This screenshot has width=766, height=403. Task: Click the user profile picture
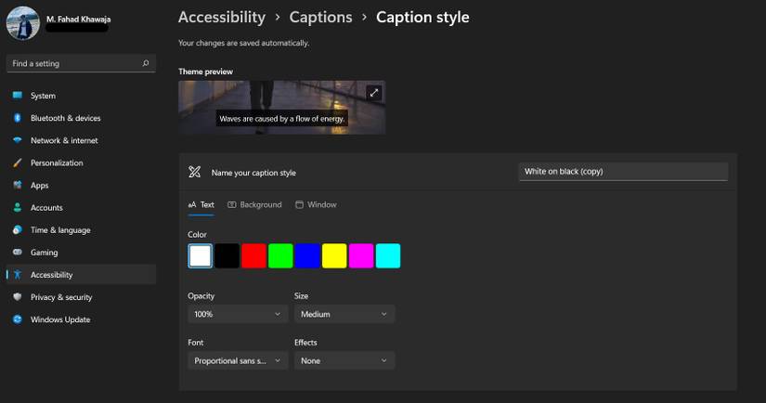[22, 23]
